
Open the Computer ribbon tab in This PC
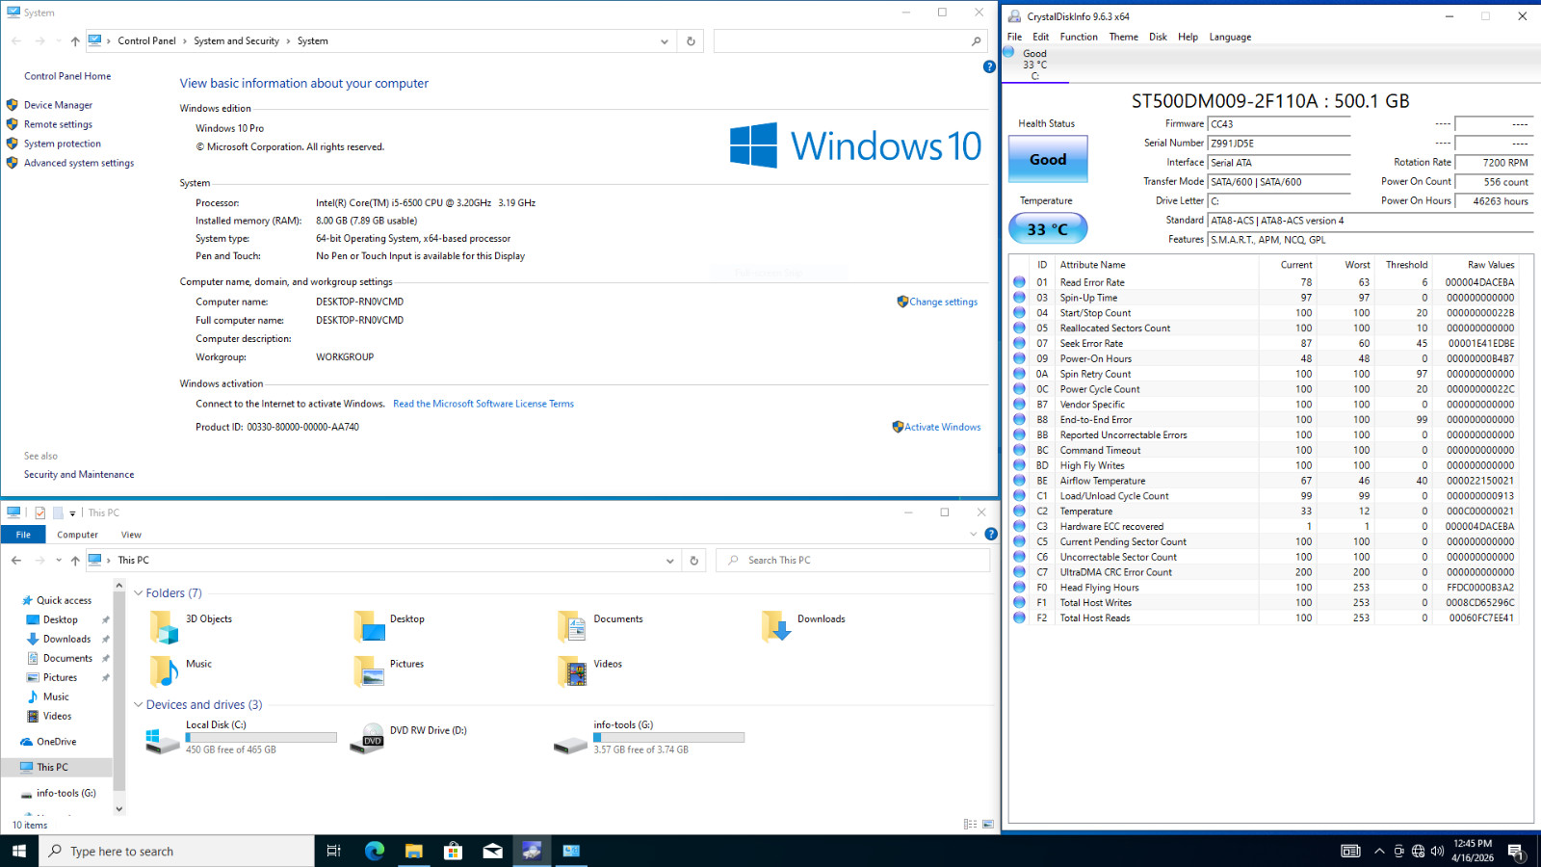(x=77, y=535)
